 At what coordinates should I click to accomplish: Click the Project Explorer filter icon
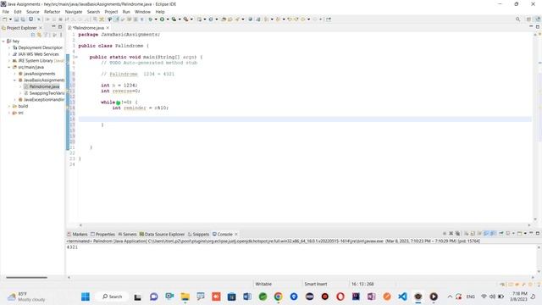tap(45, 35)
